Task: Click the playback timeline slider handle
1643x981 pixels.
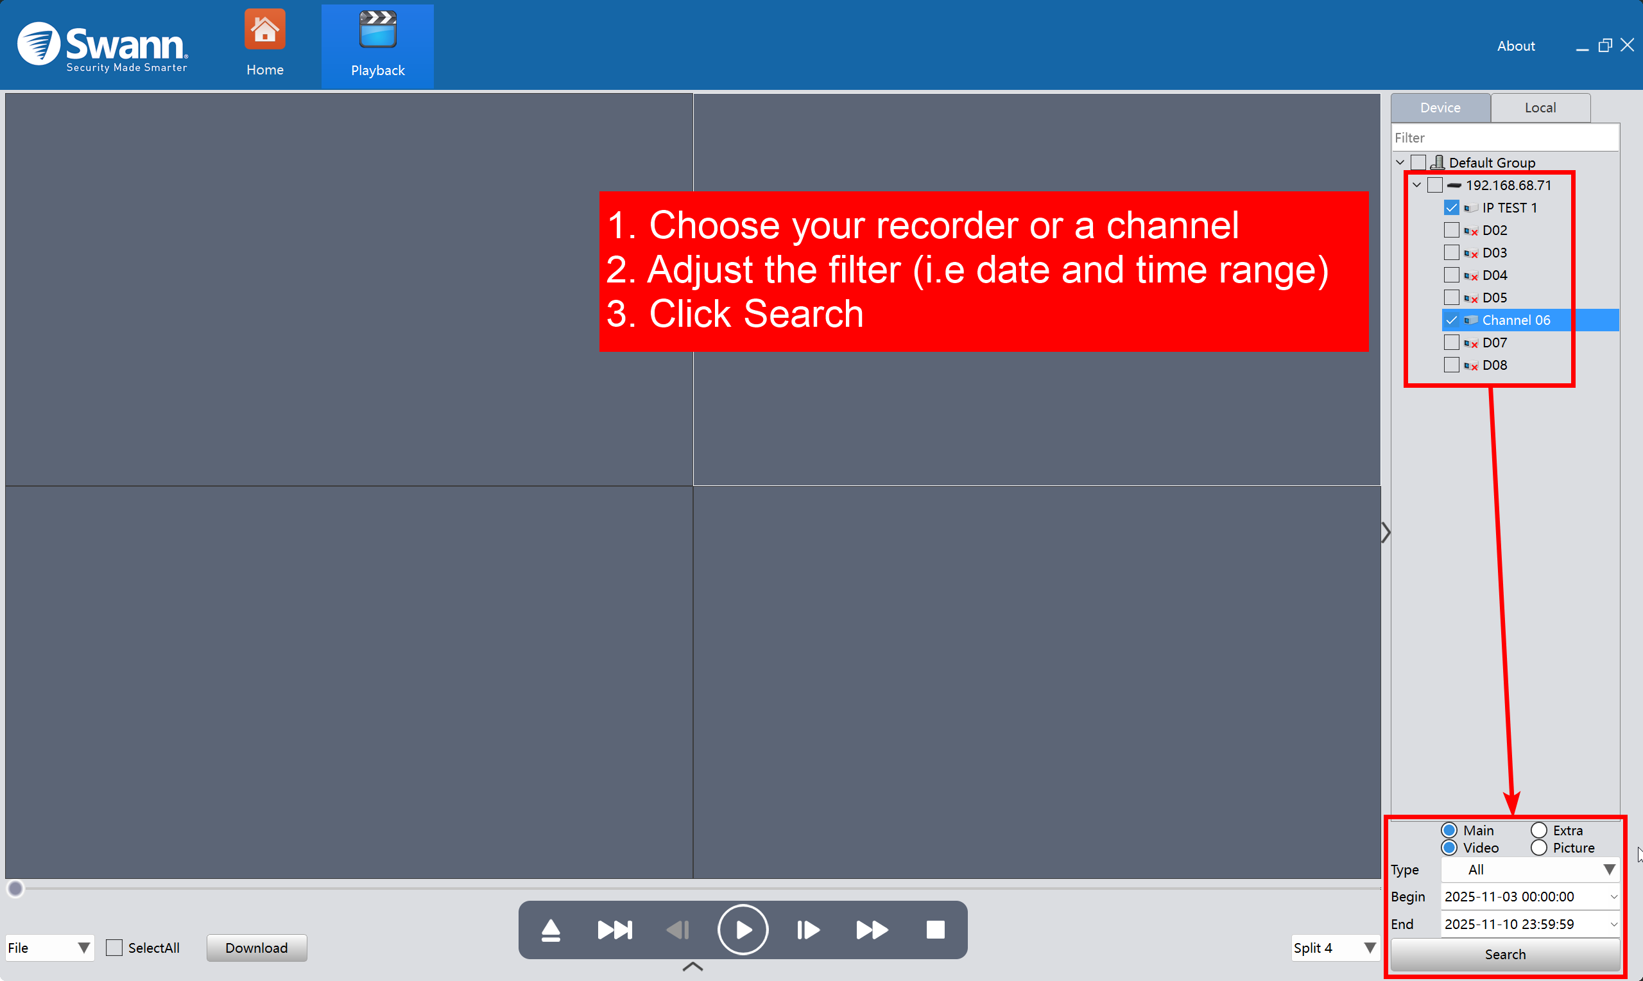Action: [16, 889]
